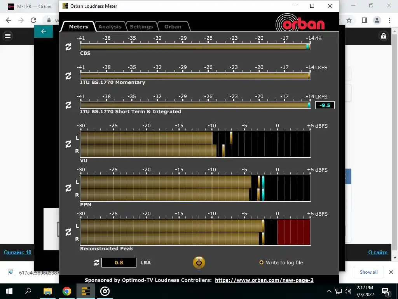This screenshot has height=299, width=398.
Task: Switch to Chrome in the taskbar
Action: point(67,291)
